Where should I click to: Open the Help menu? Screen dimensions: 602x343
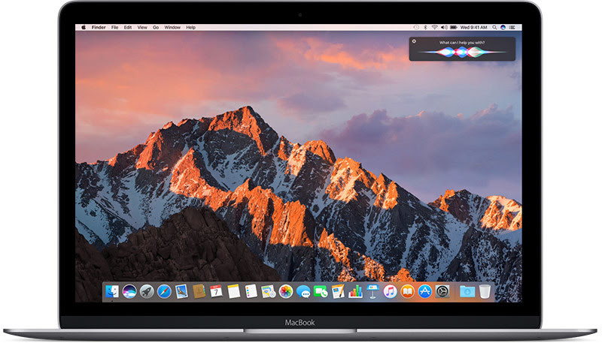[191, 27]
